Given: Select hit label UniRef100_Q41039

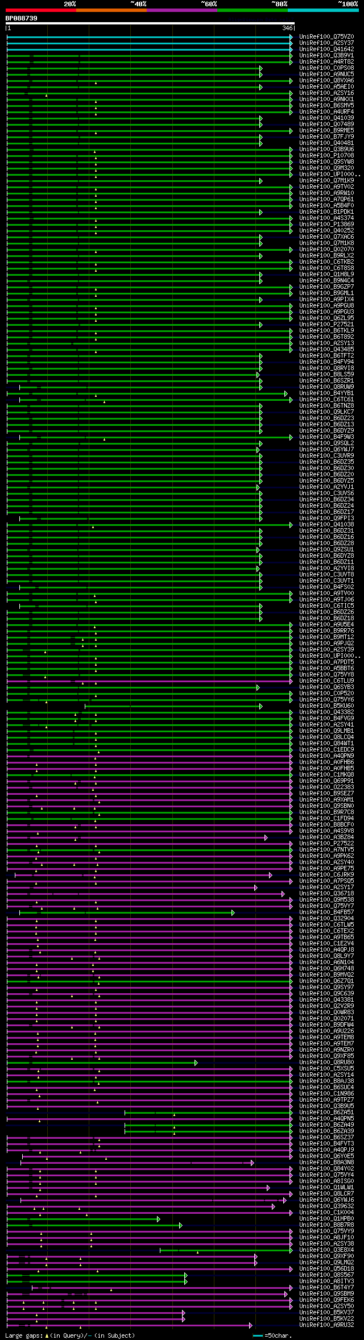Looking at the screenshot, I should click(x=326, y=118).
